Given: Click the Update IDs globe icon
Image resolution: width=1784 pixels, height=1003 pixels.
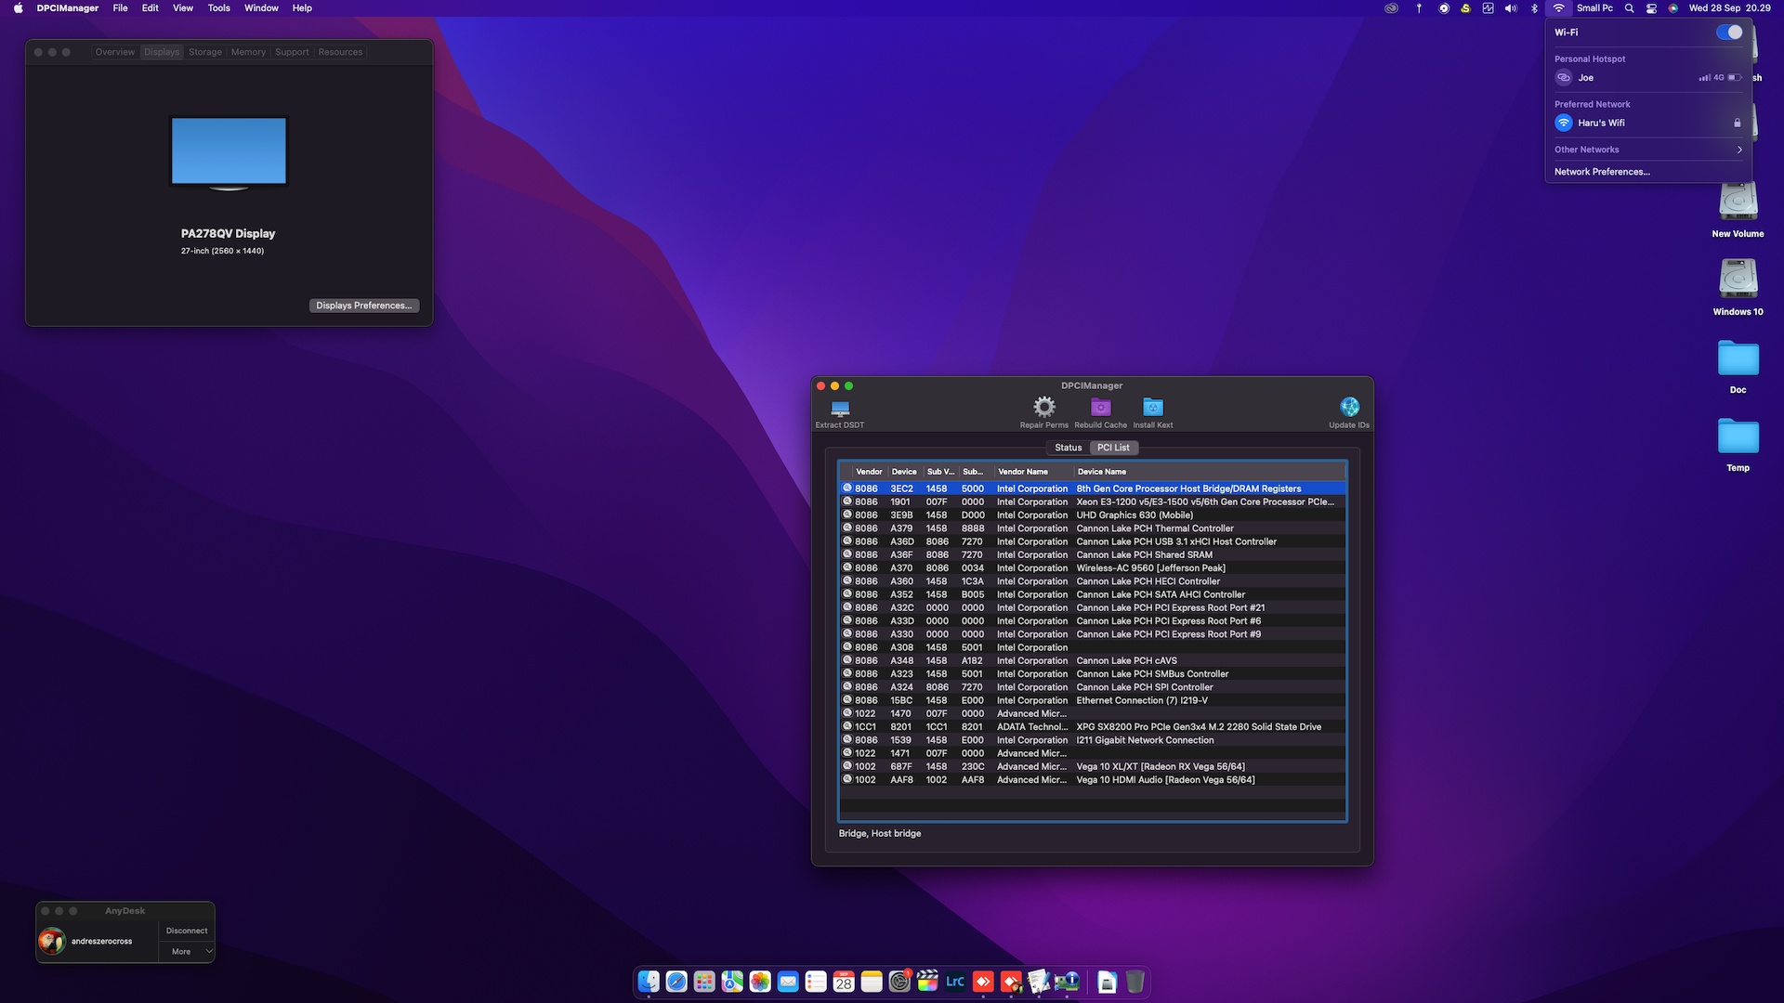Looking at the screenshot, I should (x=1349, y=407).
